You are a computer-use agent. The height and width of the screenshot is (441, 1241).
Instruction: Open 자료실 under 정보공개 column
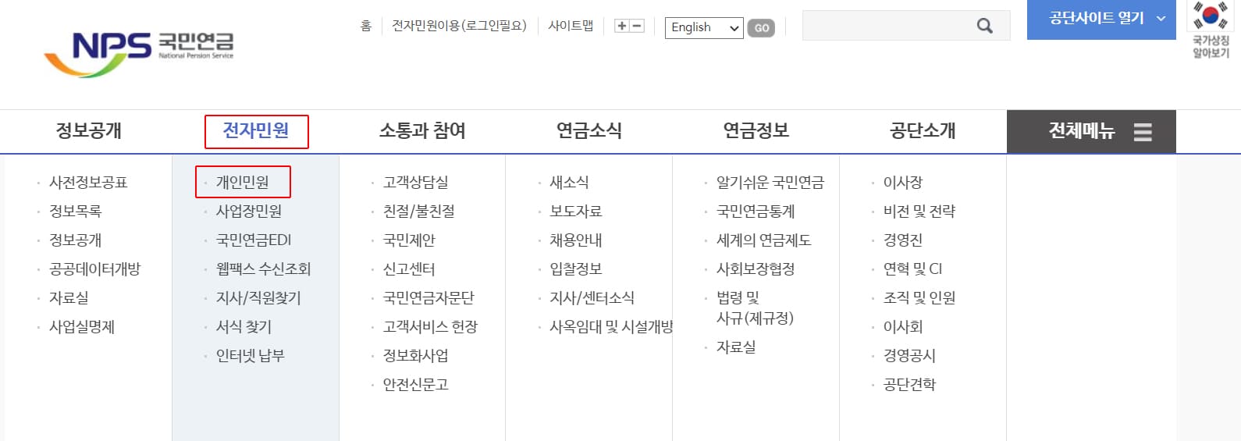[x=69, y=298]
